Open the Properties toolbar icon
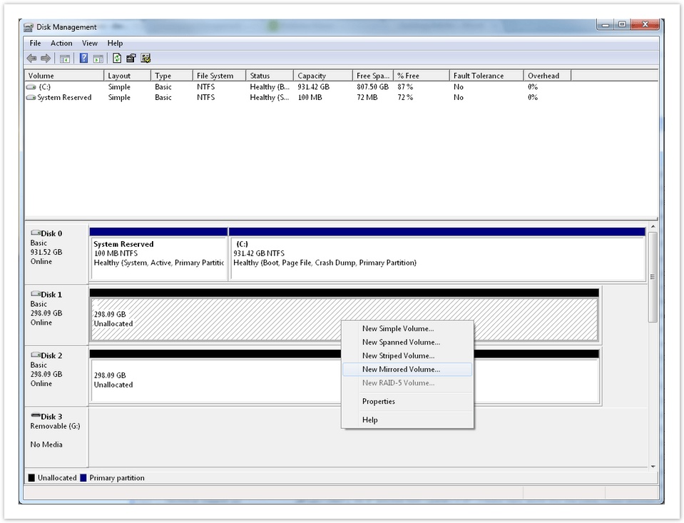Screen dimensions: 684x523 point(131,59)
